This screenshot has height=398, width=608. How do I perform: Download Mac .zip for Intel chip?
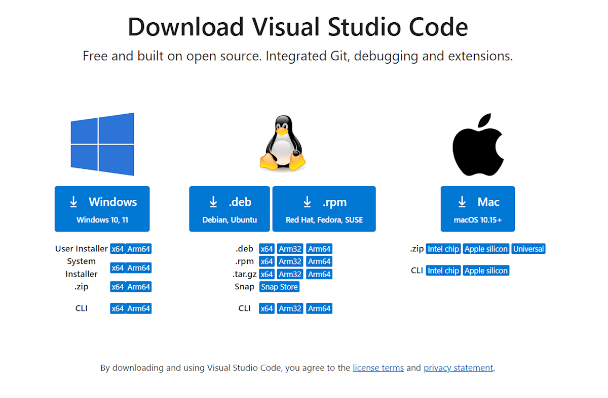(x=443, y=249)
